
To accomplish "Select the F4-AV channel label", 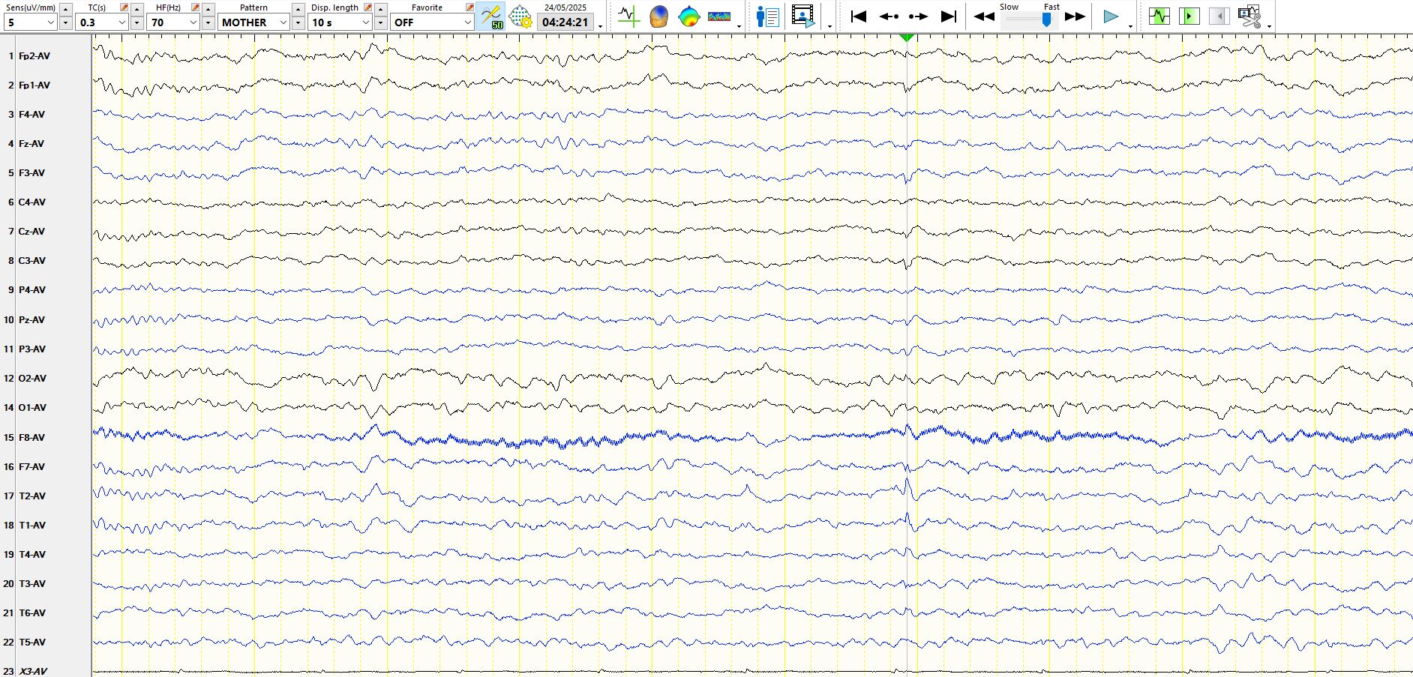I will (x=31, y=115).
